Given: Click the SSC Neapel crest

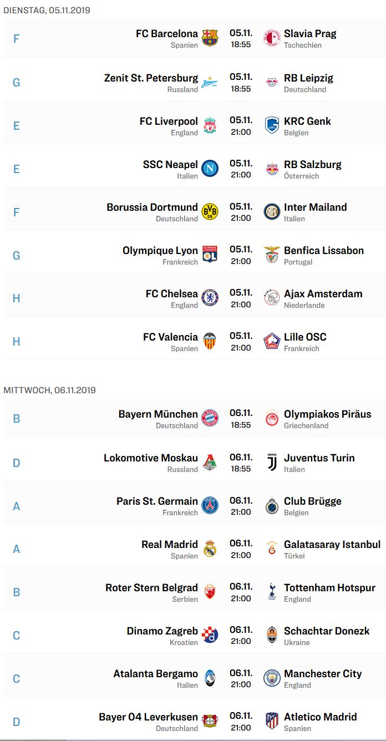Looking at the screenshot, I should pyautogui.click(x=210, y=169).
